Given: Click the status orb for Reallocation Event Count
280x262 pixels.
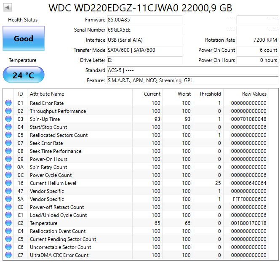Looking at the screenshot, I should click(x=8, y=231).
